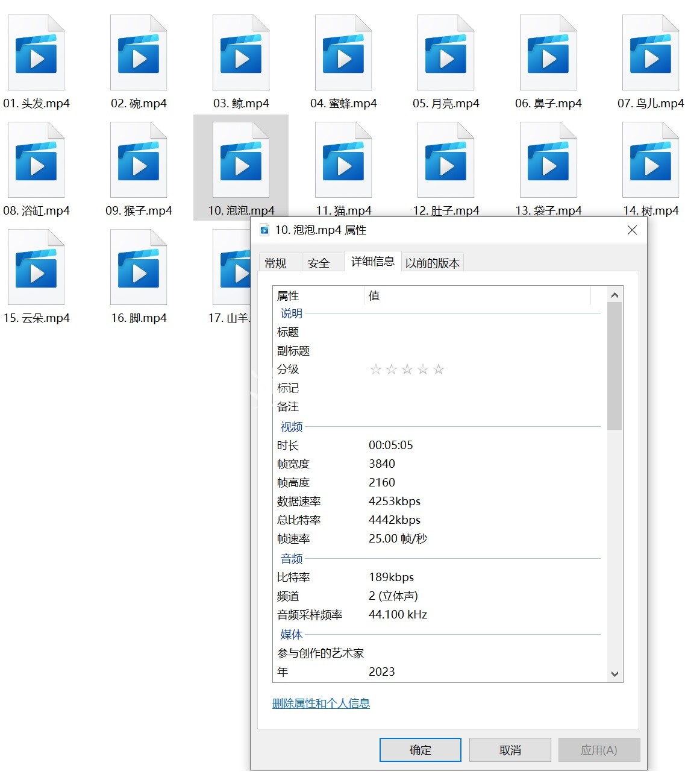Click the scroll up arrow in properties list
The height and width of the screenshot is (774, 688).
pos(615,295)
